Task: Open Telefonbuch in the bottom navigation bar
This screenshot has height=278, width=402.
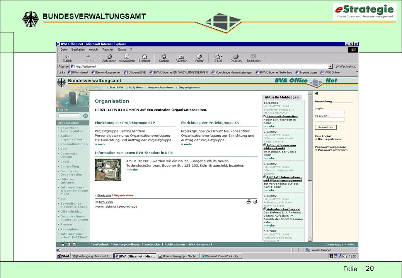Action: coord(100,244)
